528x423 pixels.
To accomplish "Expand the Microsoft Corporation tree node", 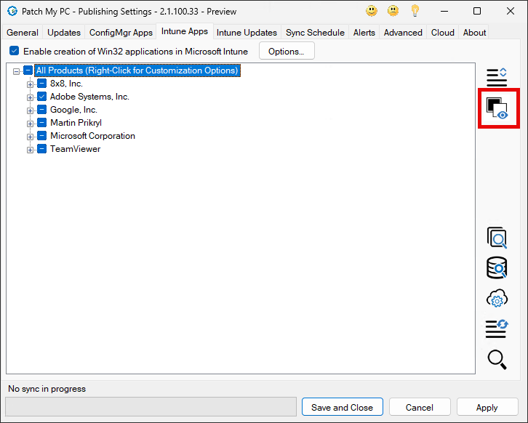I will [x=31, y=137].
